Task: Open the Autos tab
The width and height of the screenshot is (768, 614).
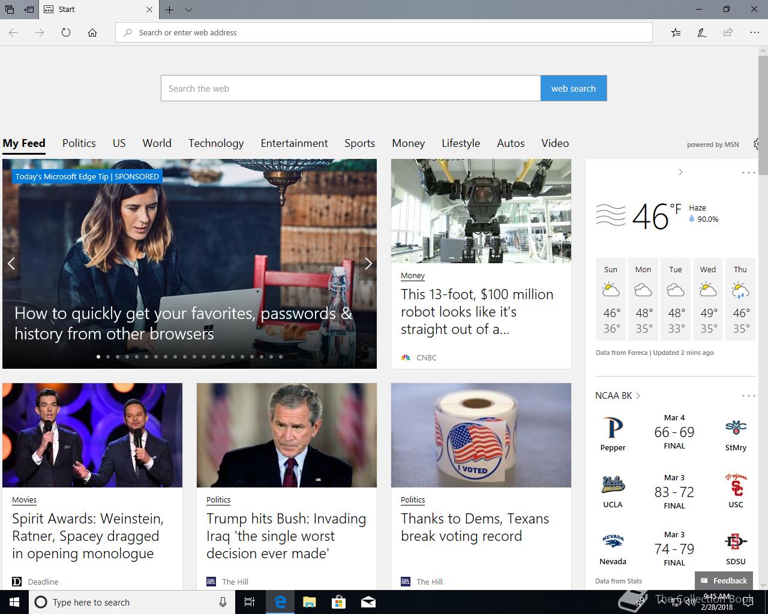Action: pyautogui.click(x=511, y=143)
